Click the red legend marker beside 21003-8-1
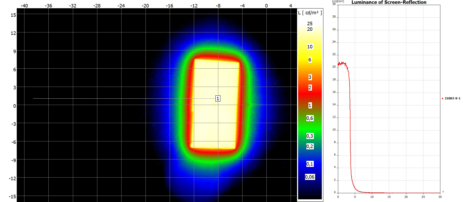463x202 pixels. pyautogui.click(x=443, y=99)
